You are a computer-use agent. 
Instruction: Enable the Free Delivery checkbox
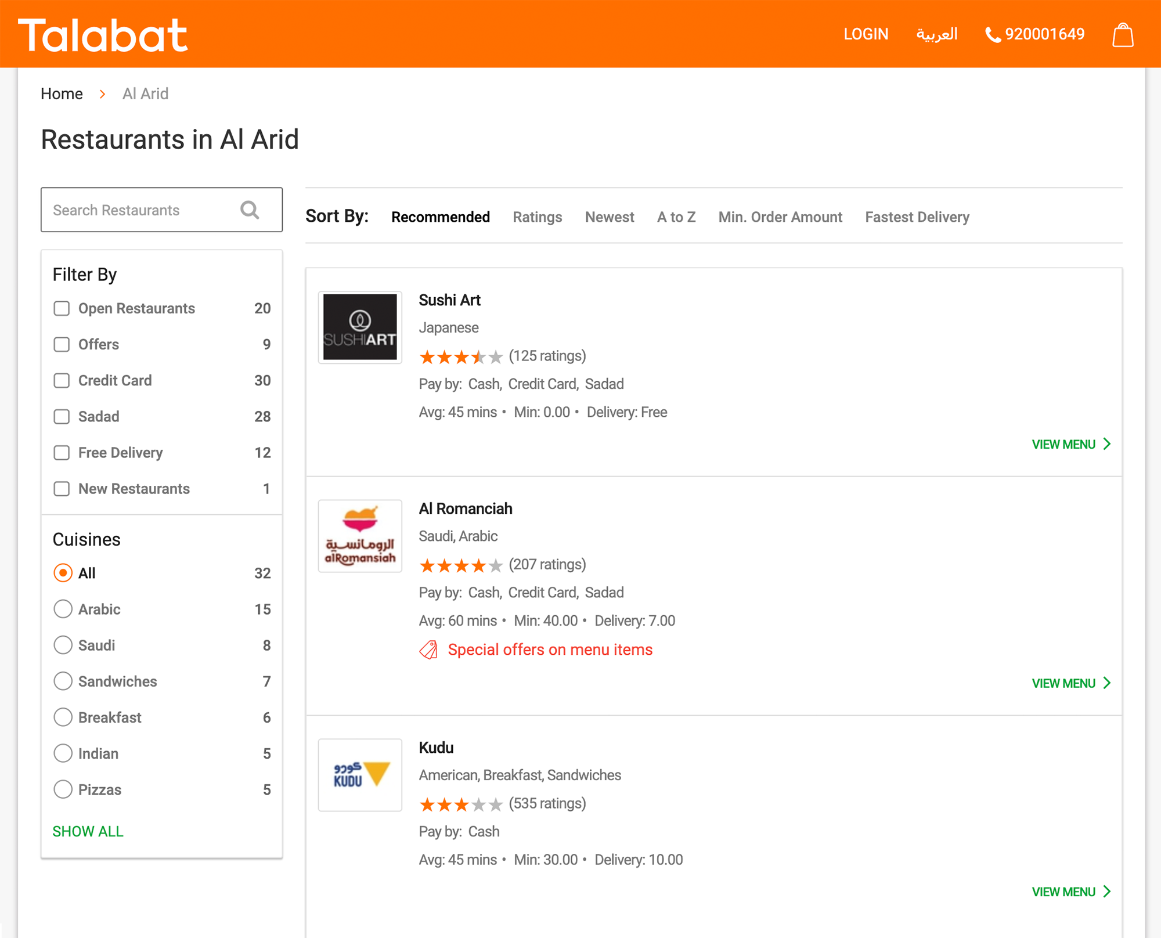coord(62,452)
